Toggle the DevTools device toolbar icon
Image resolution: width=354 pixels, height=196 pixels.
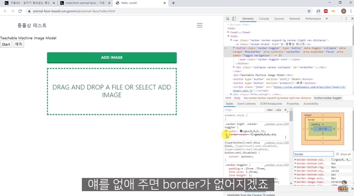pyautogui.click(x=234, y=19)
